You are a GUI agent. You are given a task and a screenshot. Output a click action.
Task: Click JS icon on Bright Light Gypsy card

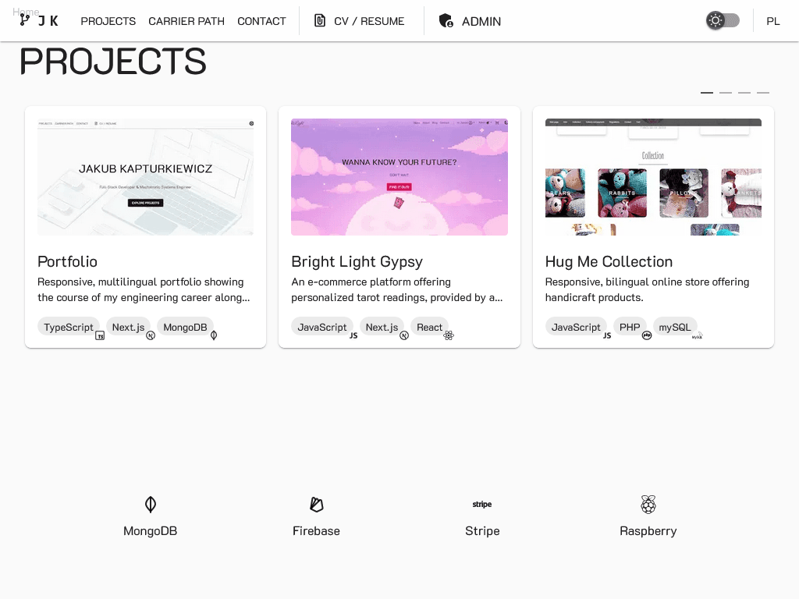coord(353,335)
